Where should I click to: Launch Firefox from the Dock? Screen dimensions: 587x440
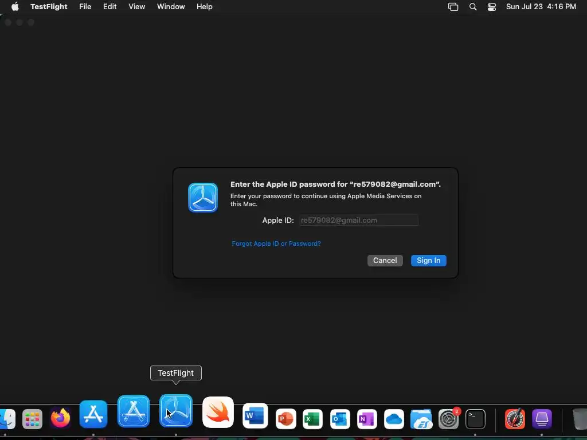point(60,418)
